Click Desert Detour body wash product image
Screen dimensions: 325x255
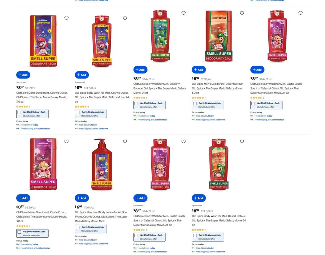[x=218, y=164]
